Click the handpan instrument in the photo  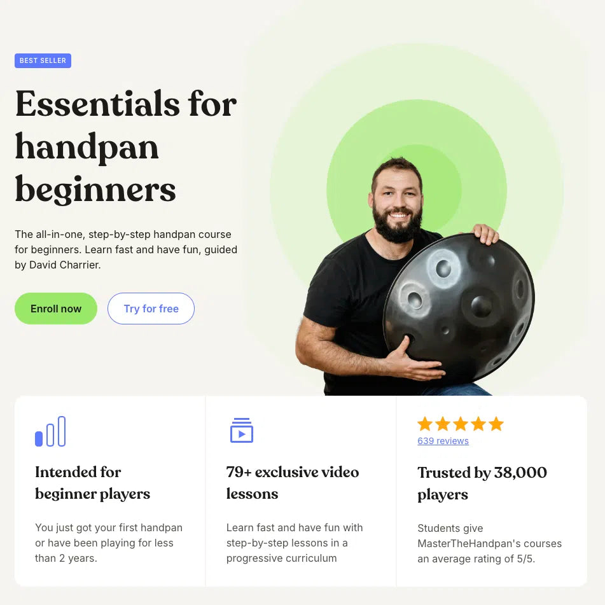459,308
